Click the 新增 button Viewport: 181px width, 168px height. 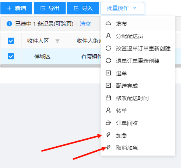[16, 8]
